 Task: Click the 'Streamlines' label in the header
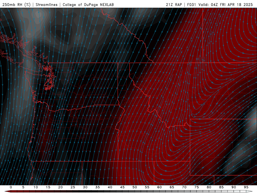click(x=47, y=5)
